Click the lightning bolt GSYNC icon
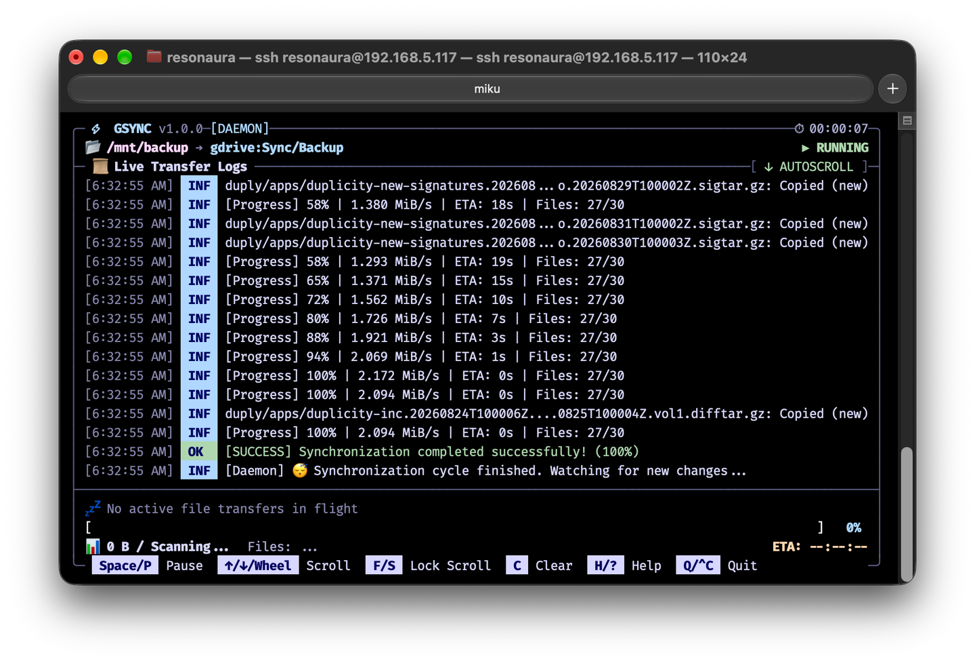 click(96, 129)
